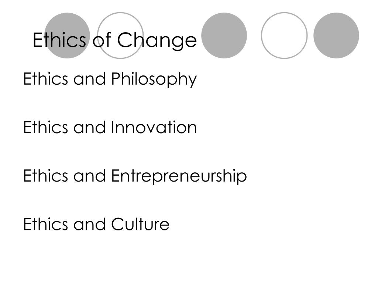Click the outlined circle not touching title text
This screenshot has width=378, height=284.
[x=284, y=35]
